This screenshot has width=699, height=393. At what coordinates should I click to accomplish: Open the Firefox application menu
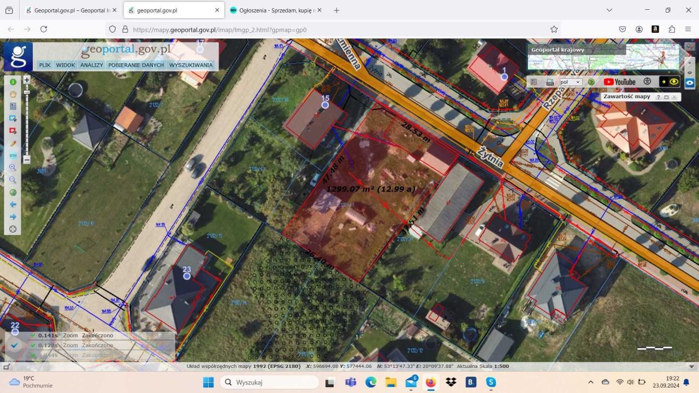click(688, 29)
